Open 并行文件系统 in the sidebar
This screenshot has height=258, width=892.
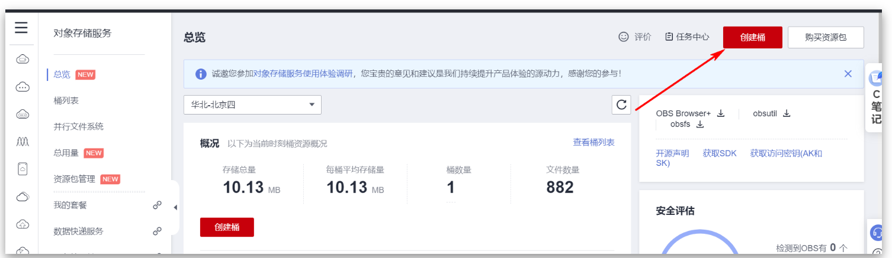78,126
